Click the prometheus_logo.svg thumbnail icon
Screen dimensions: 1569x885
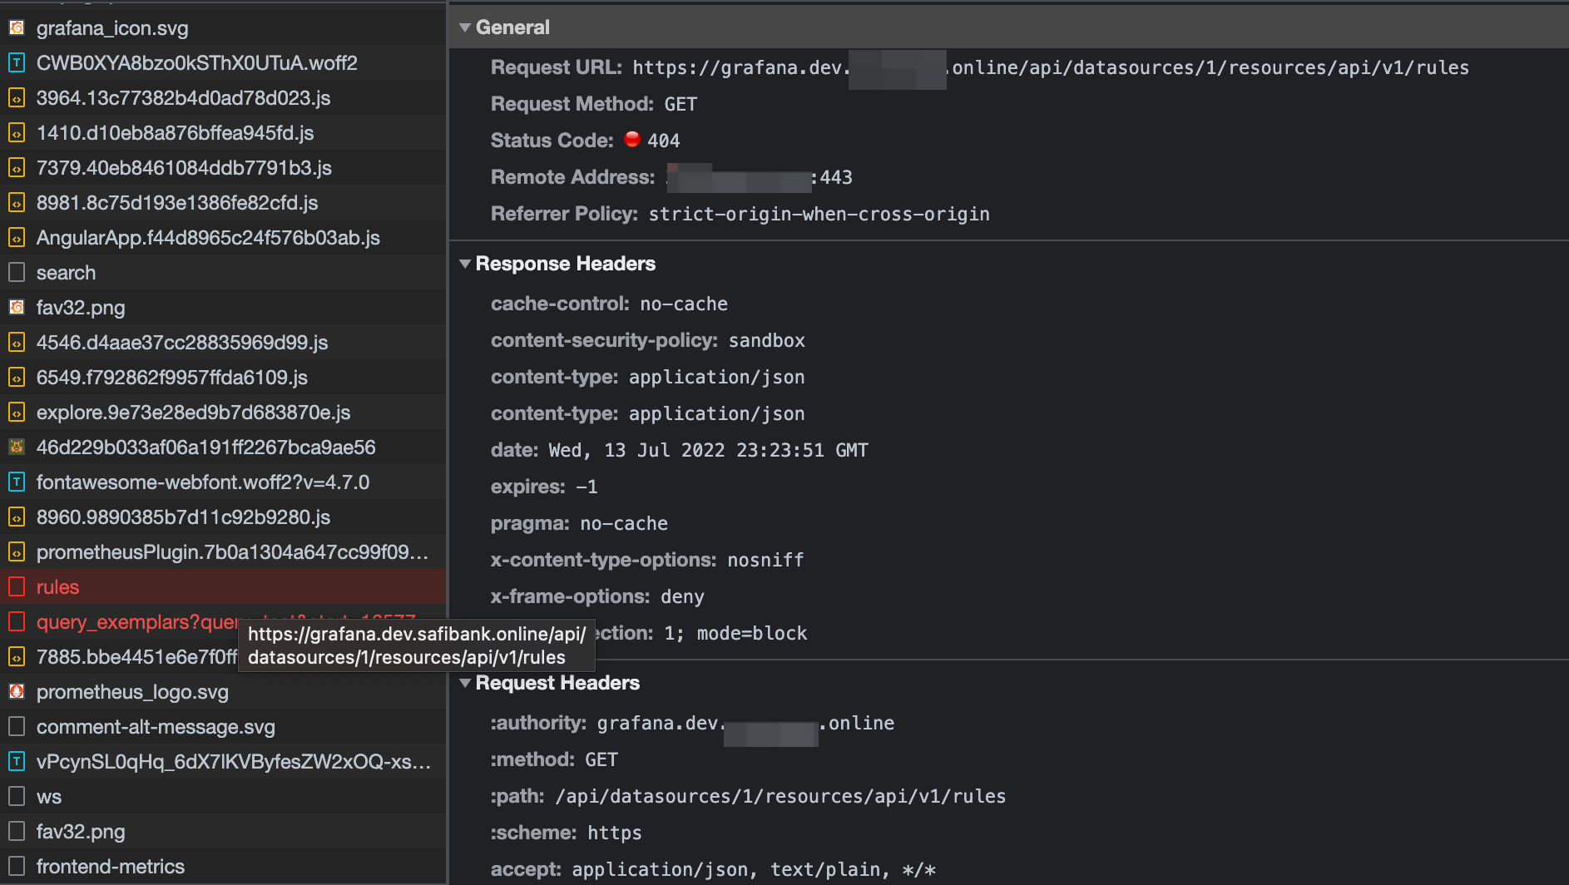pos(17,691)
